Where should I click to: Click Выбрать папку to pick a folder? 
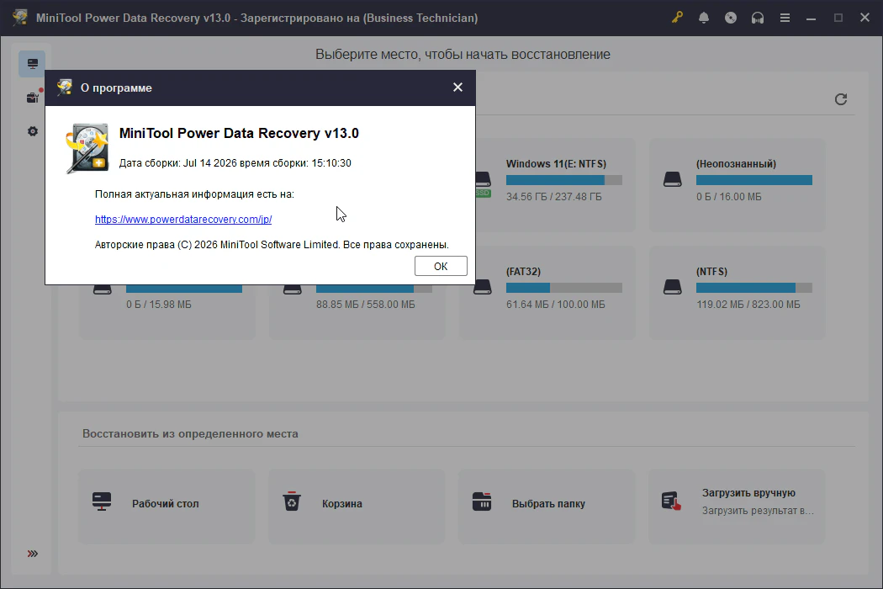click(547, 507)
